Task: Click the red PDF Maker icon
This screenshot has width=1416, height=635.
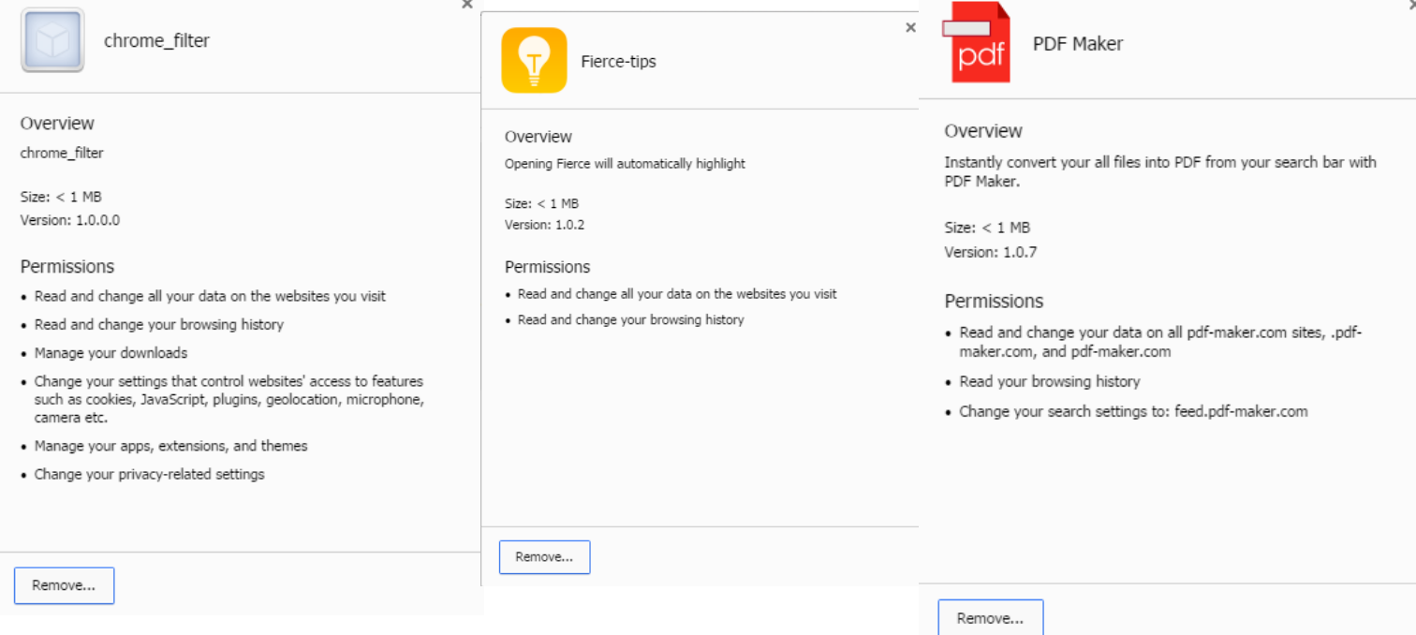Action: coord(977,42)
